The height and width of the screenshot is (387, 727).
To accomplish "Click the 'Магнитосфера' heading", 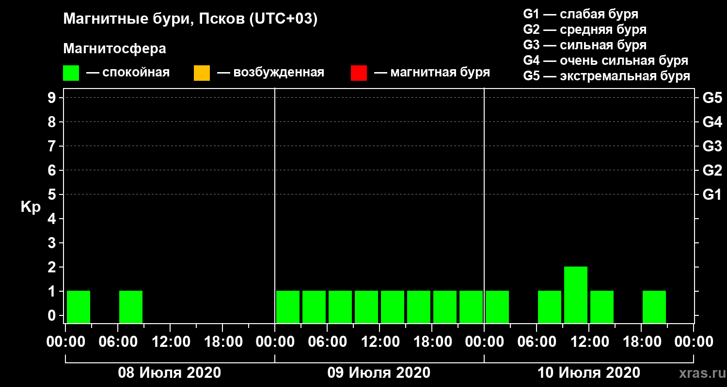I will pyautogui.click(x=114, y=49).
